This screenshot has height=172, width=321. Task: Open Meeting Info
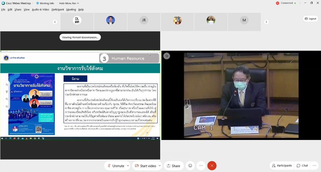tap(45, 3)
